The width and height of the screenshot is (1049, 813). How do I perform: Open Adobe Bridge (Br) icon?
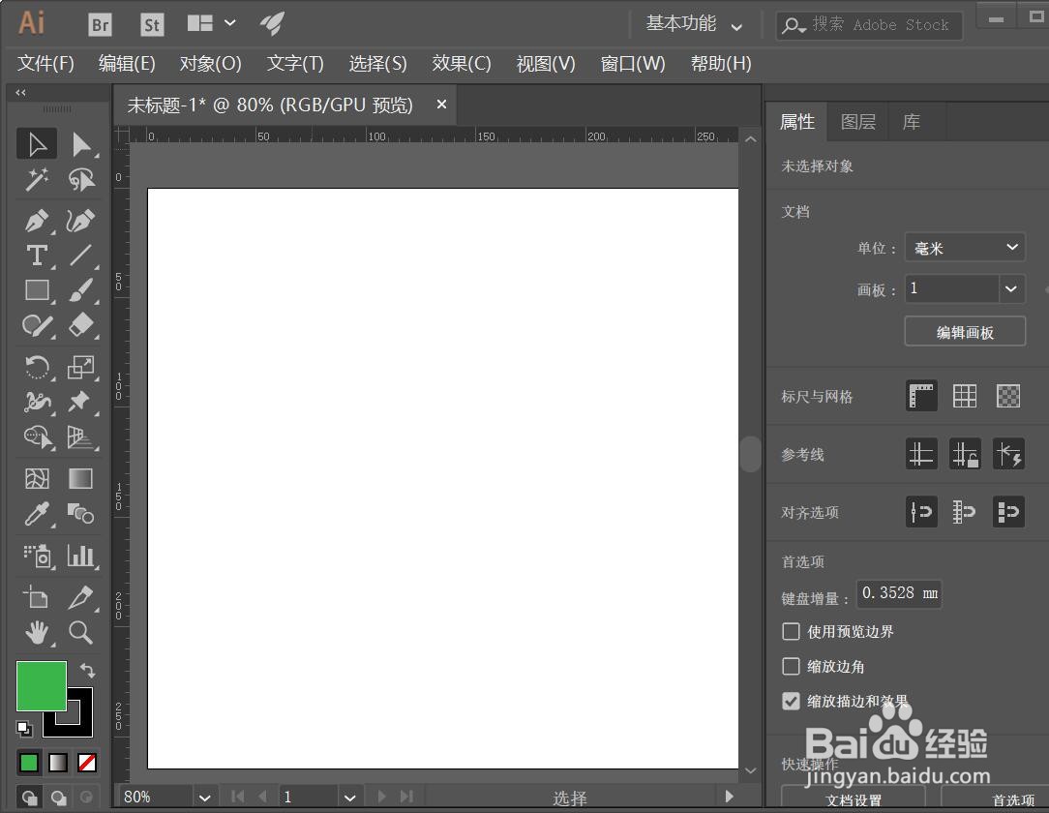[x=101, y=25]
